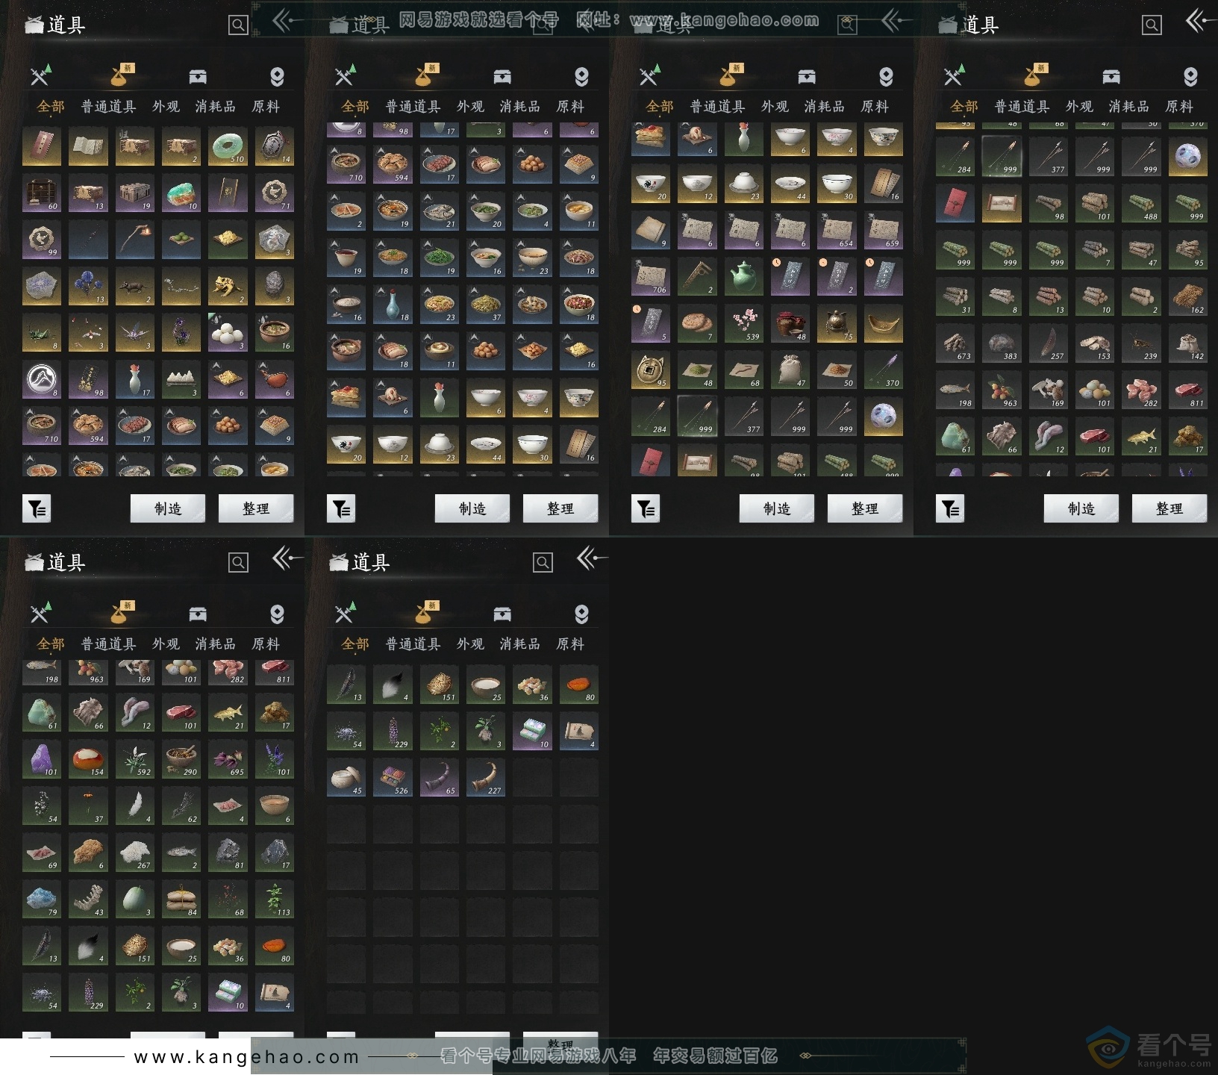This screenshot has width=1218, height=1075.
Task: Switch to 原料 tab in third top panel
Action: pos(875,107)
